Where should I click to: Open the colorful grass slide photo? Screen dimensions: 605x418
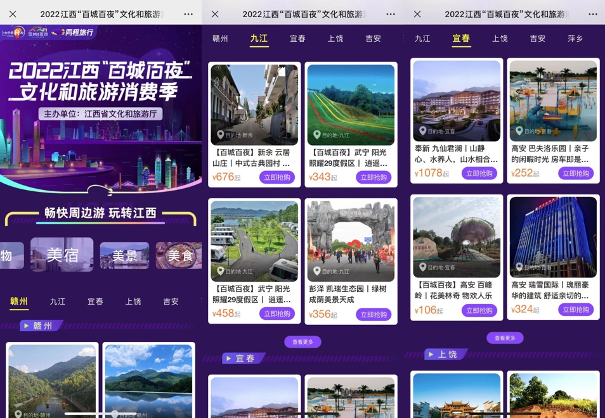click(351, 104)
